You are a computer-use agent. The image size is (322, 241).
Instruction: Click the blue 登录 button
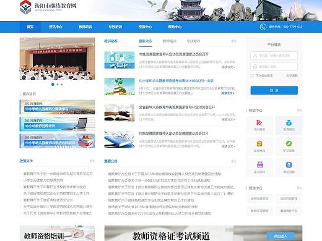point(274,90)
